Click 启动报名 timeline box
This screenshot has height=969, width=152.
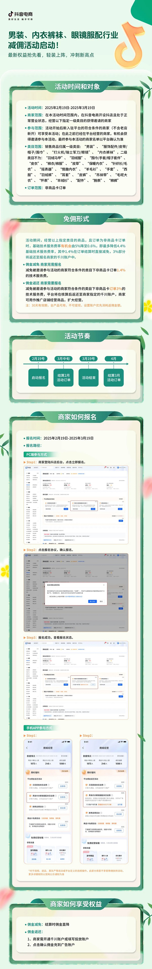38,377
